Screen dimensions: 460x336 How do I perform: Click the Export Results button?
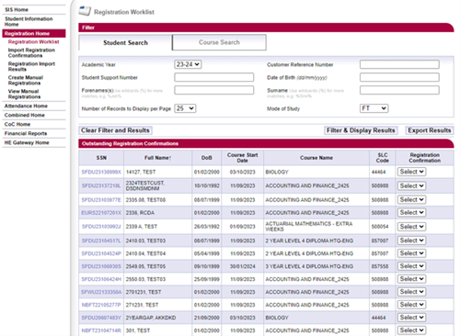click(x=430, y=130)
